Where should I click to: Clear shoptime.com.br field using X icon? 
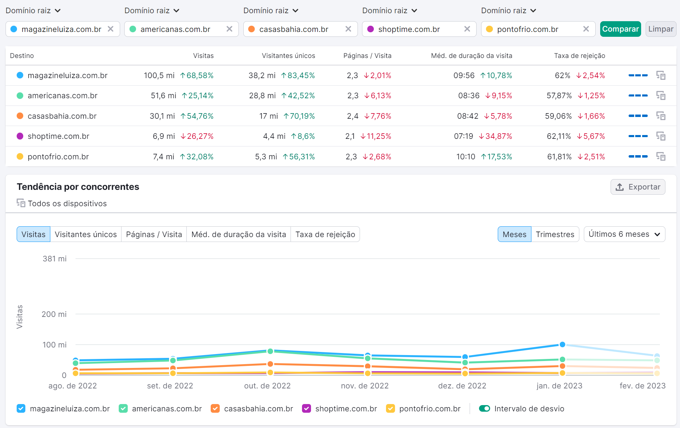tap(467, 29)
